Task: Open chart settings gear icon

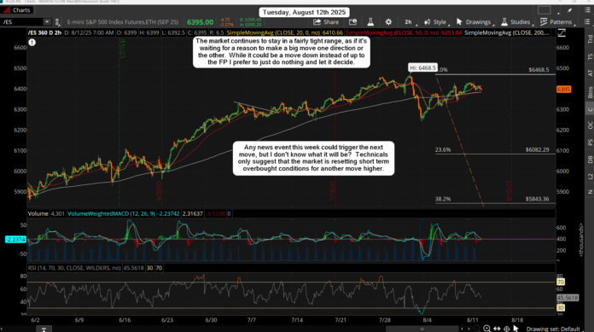Action: (388, 22)
